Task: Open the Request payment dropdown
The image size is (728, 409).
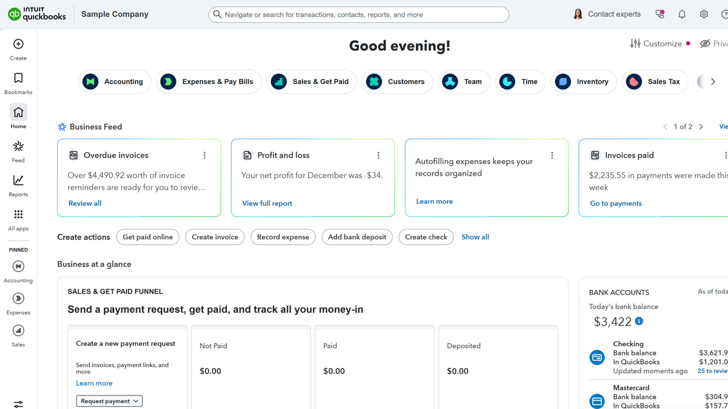Action: coord(109,401)
